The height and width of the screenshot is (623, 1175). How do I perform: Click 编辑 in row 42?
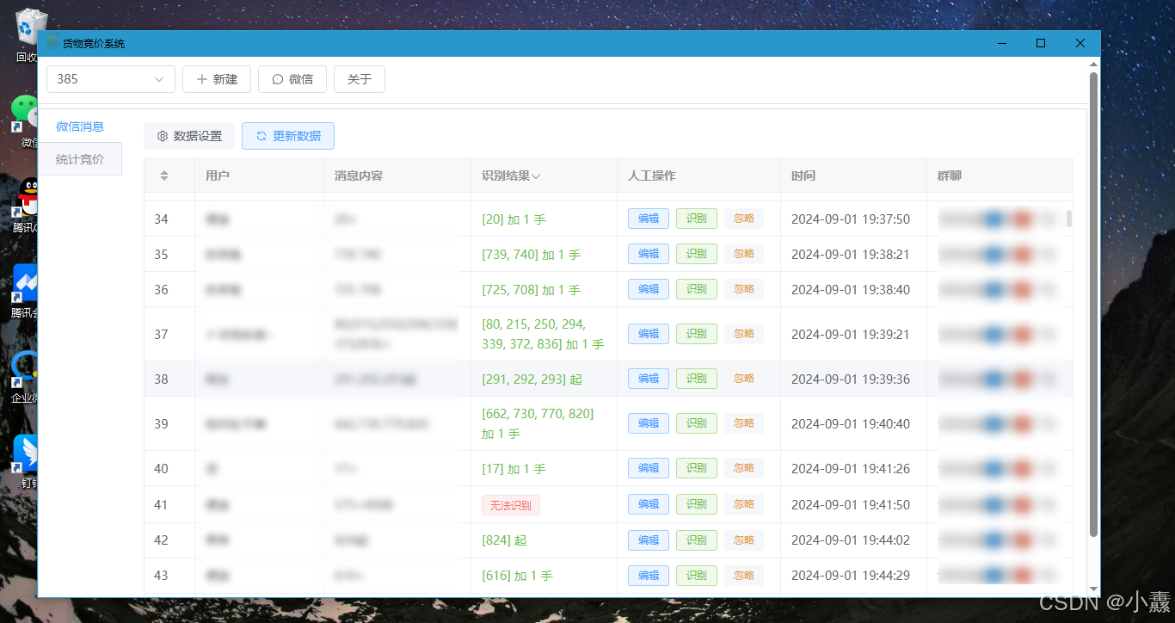[649, 540]
